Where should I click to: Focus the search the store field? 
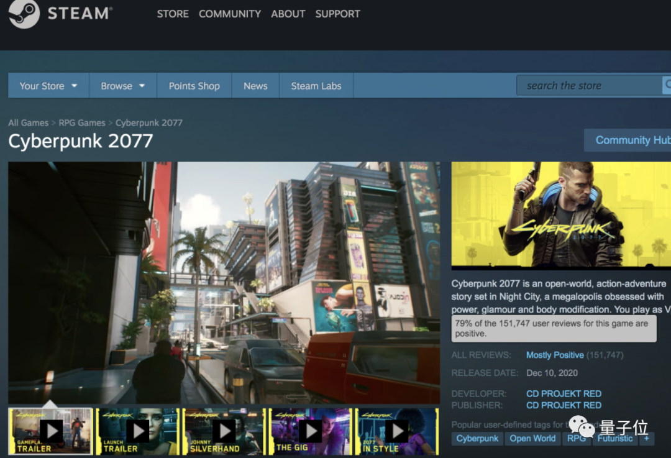589,86
